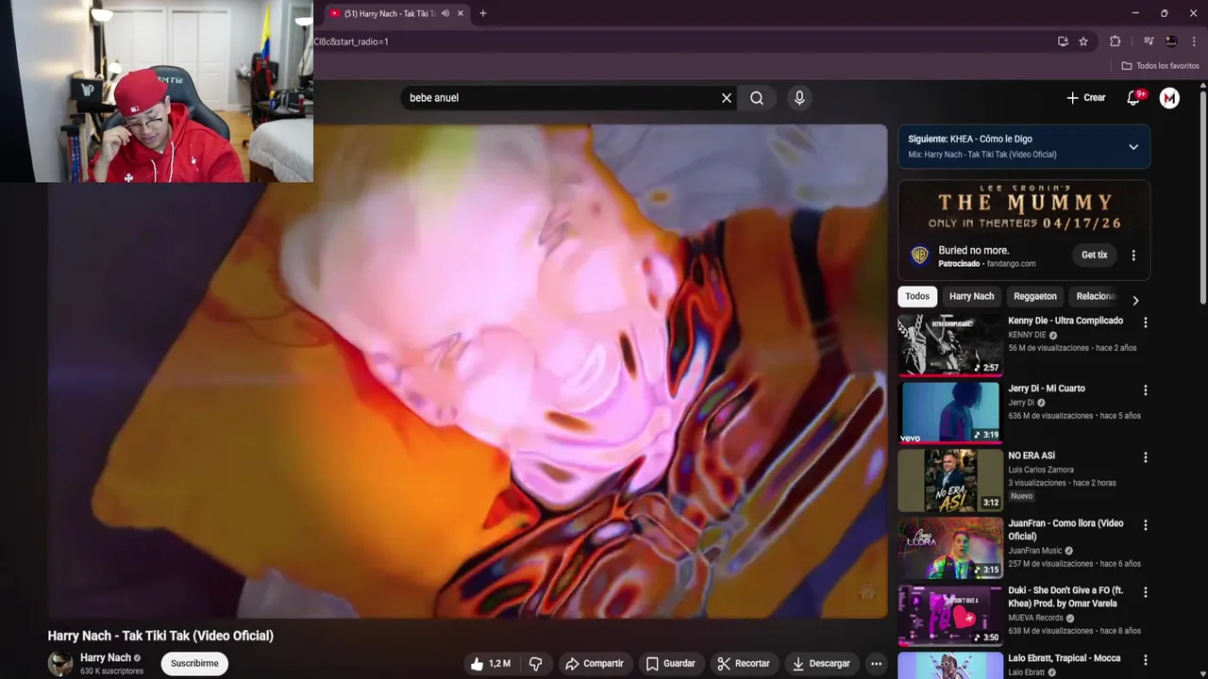
Task: Open Chrome's three-dot menu
Action: pyautogui.click(x=1194, y=41)
